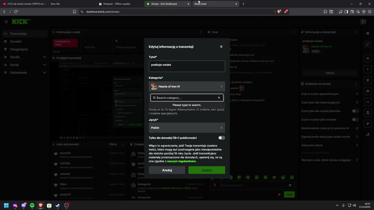This screenshot has width=374, height=210.
Task: Open the browser extensions puzzle icon
Action: pyautogui.click(x=325, y=12)
